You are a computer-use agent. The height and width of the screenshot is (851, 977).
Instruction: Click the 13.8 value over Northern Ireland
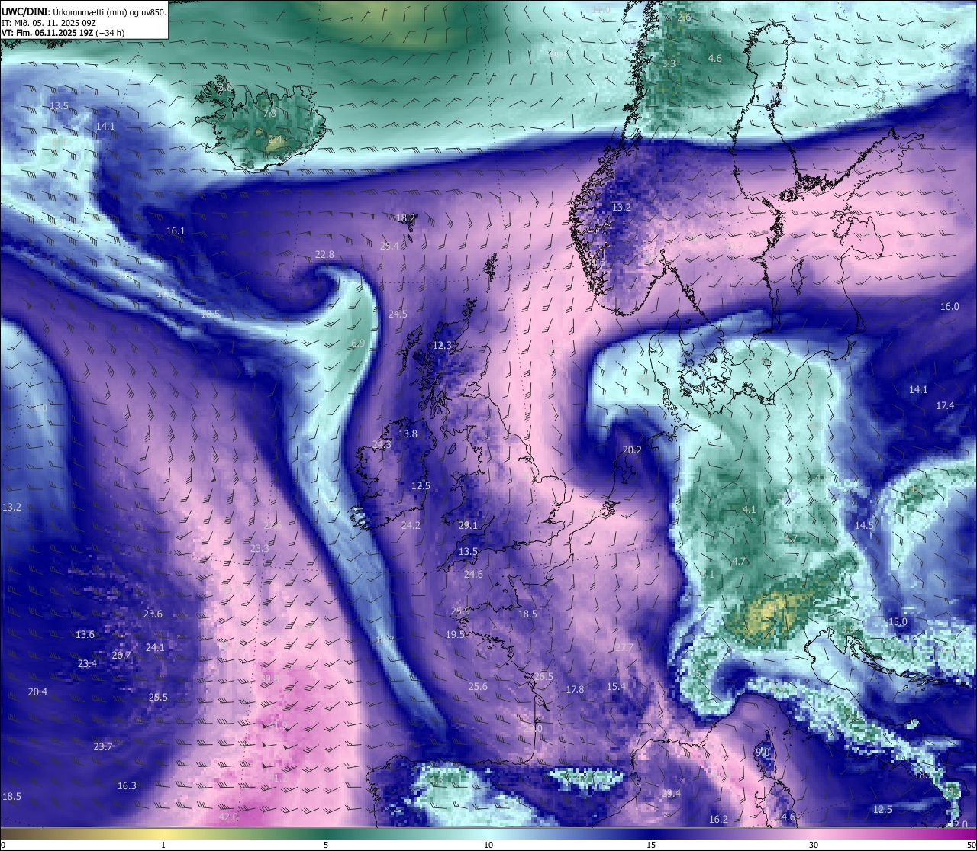(x=408, y=434)
